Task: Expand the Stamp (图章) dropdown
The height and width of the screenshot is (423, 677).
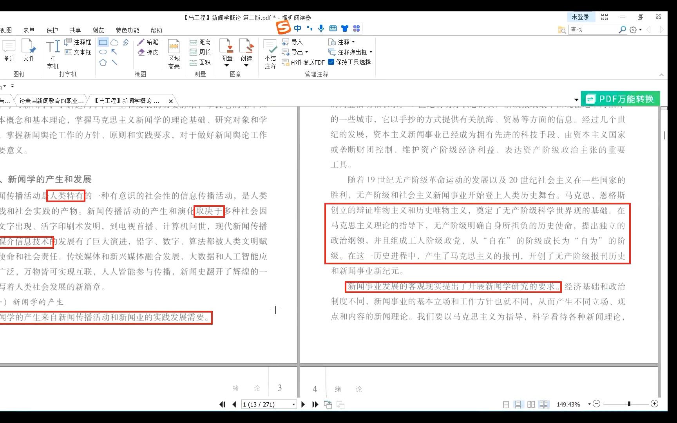Action: pos(226,65)
